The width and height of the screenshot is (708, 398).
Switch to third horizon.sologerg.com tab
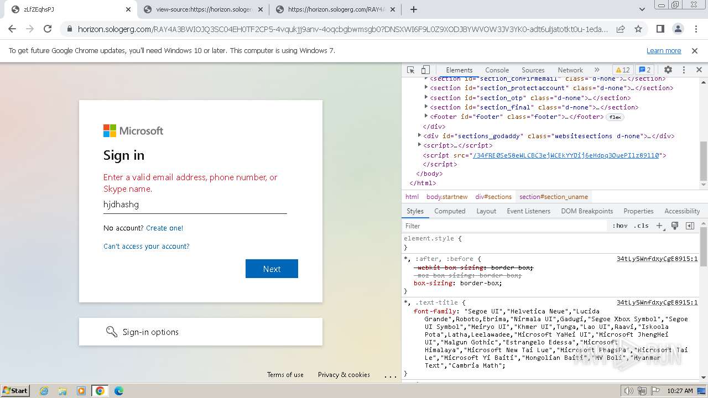[335, 9]
